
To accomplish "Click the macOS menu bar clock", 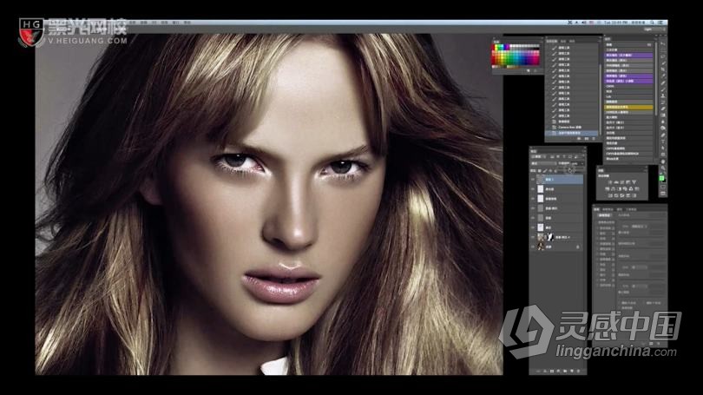I will pos(616,23).
